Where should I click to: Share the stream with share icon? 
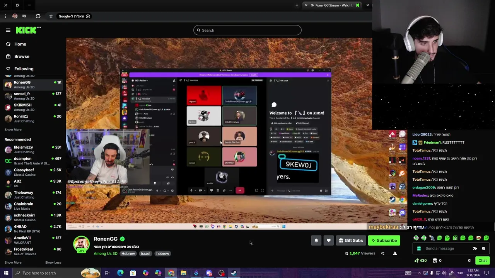(382, 253)
